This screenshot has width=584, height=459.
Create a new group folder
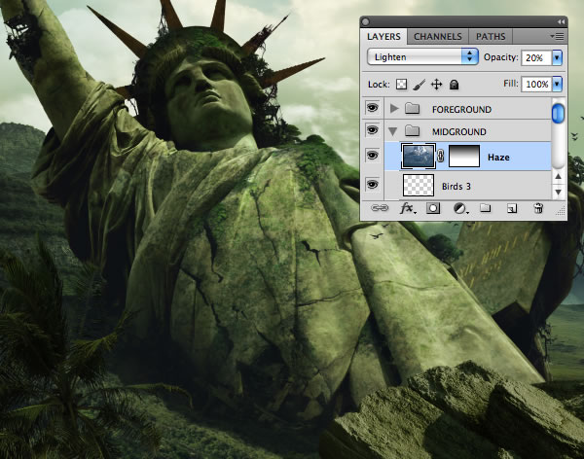click(485, 208)
